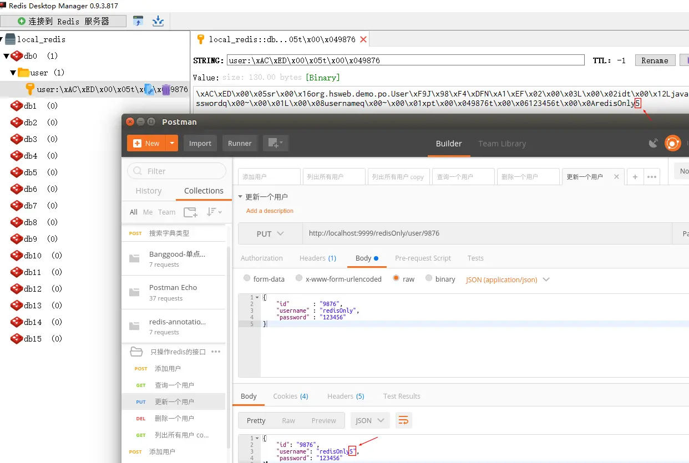Click the redis-annotation collection folder icon
Image resolution: width=689 pixels, height=463 pixels.
click(134, 326)
